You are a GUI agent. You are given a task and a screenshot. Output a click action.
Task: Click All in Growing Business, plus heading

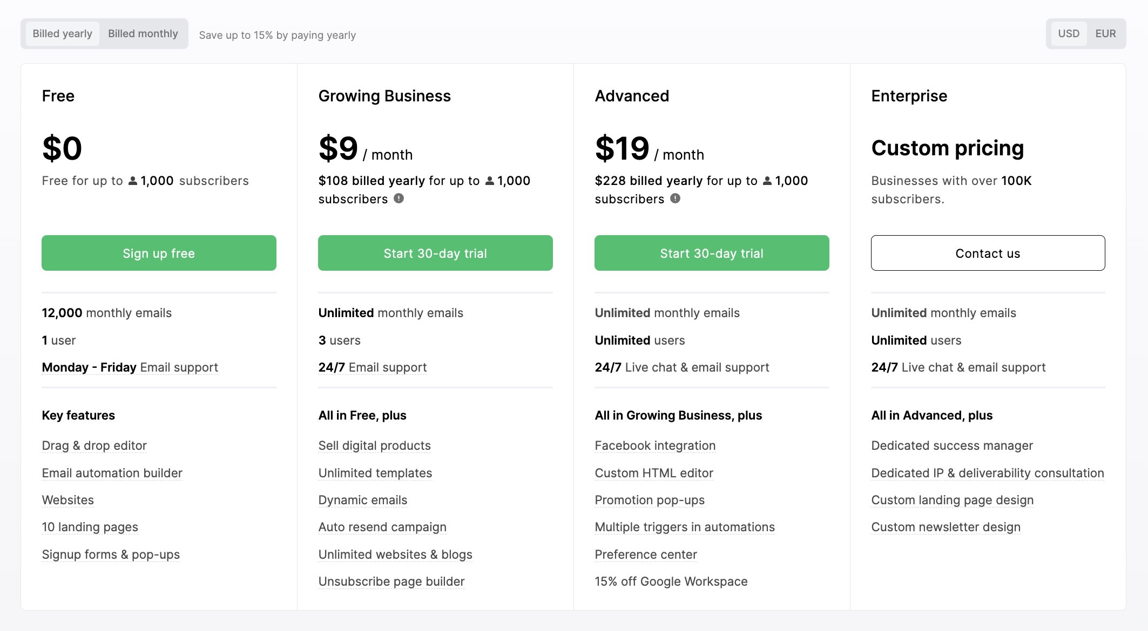678,415
